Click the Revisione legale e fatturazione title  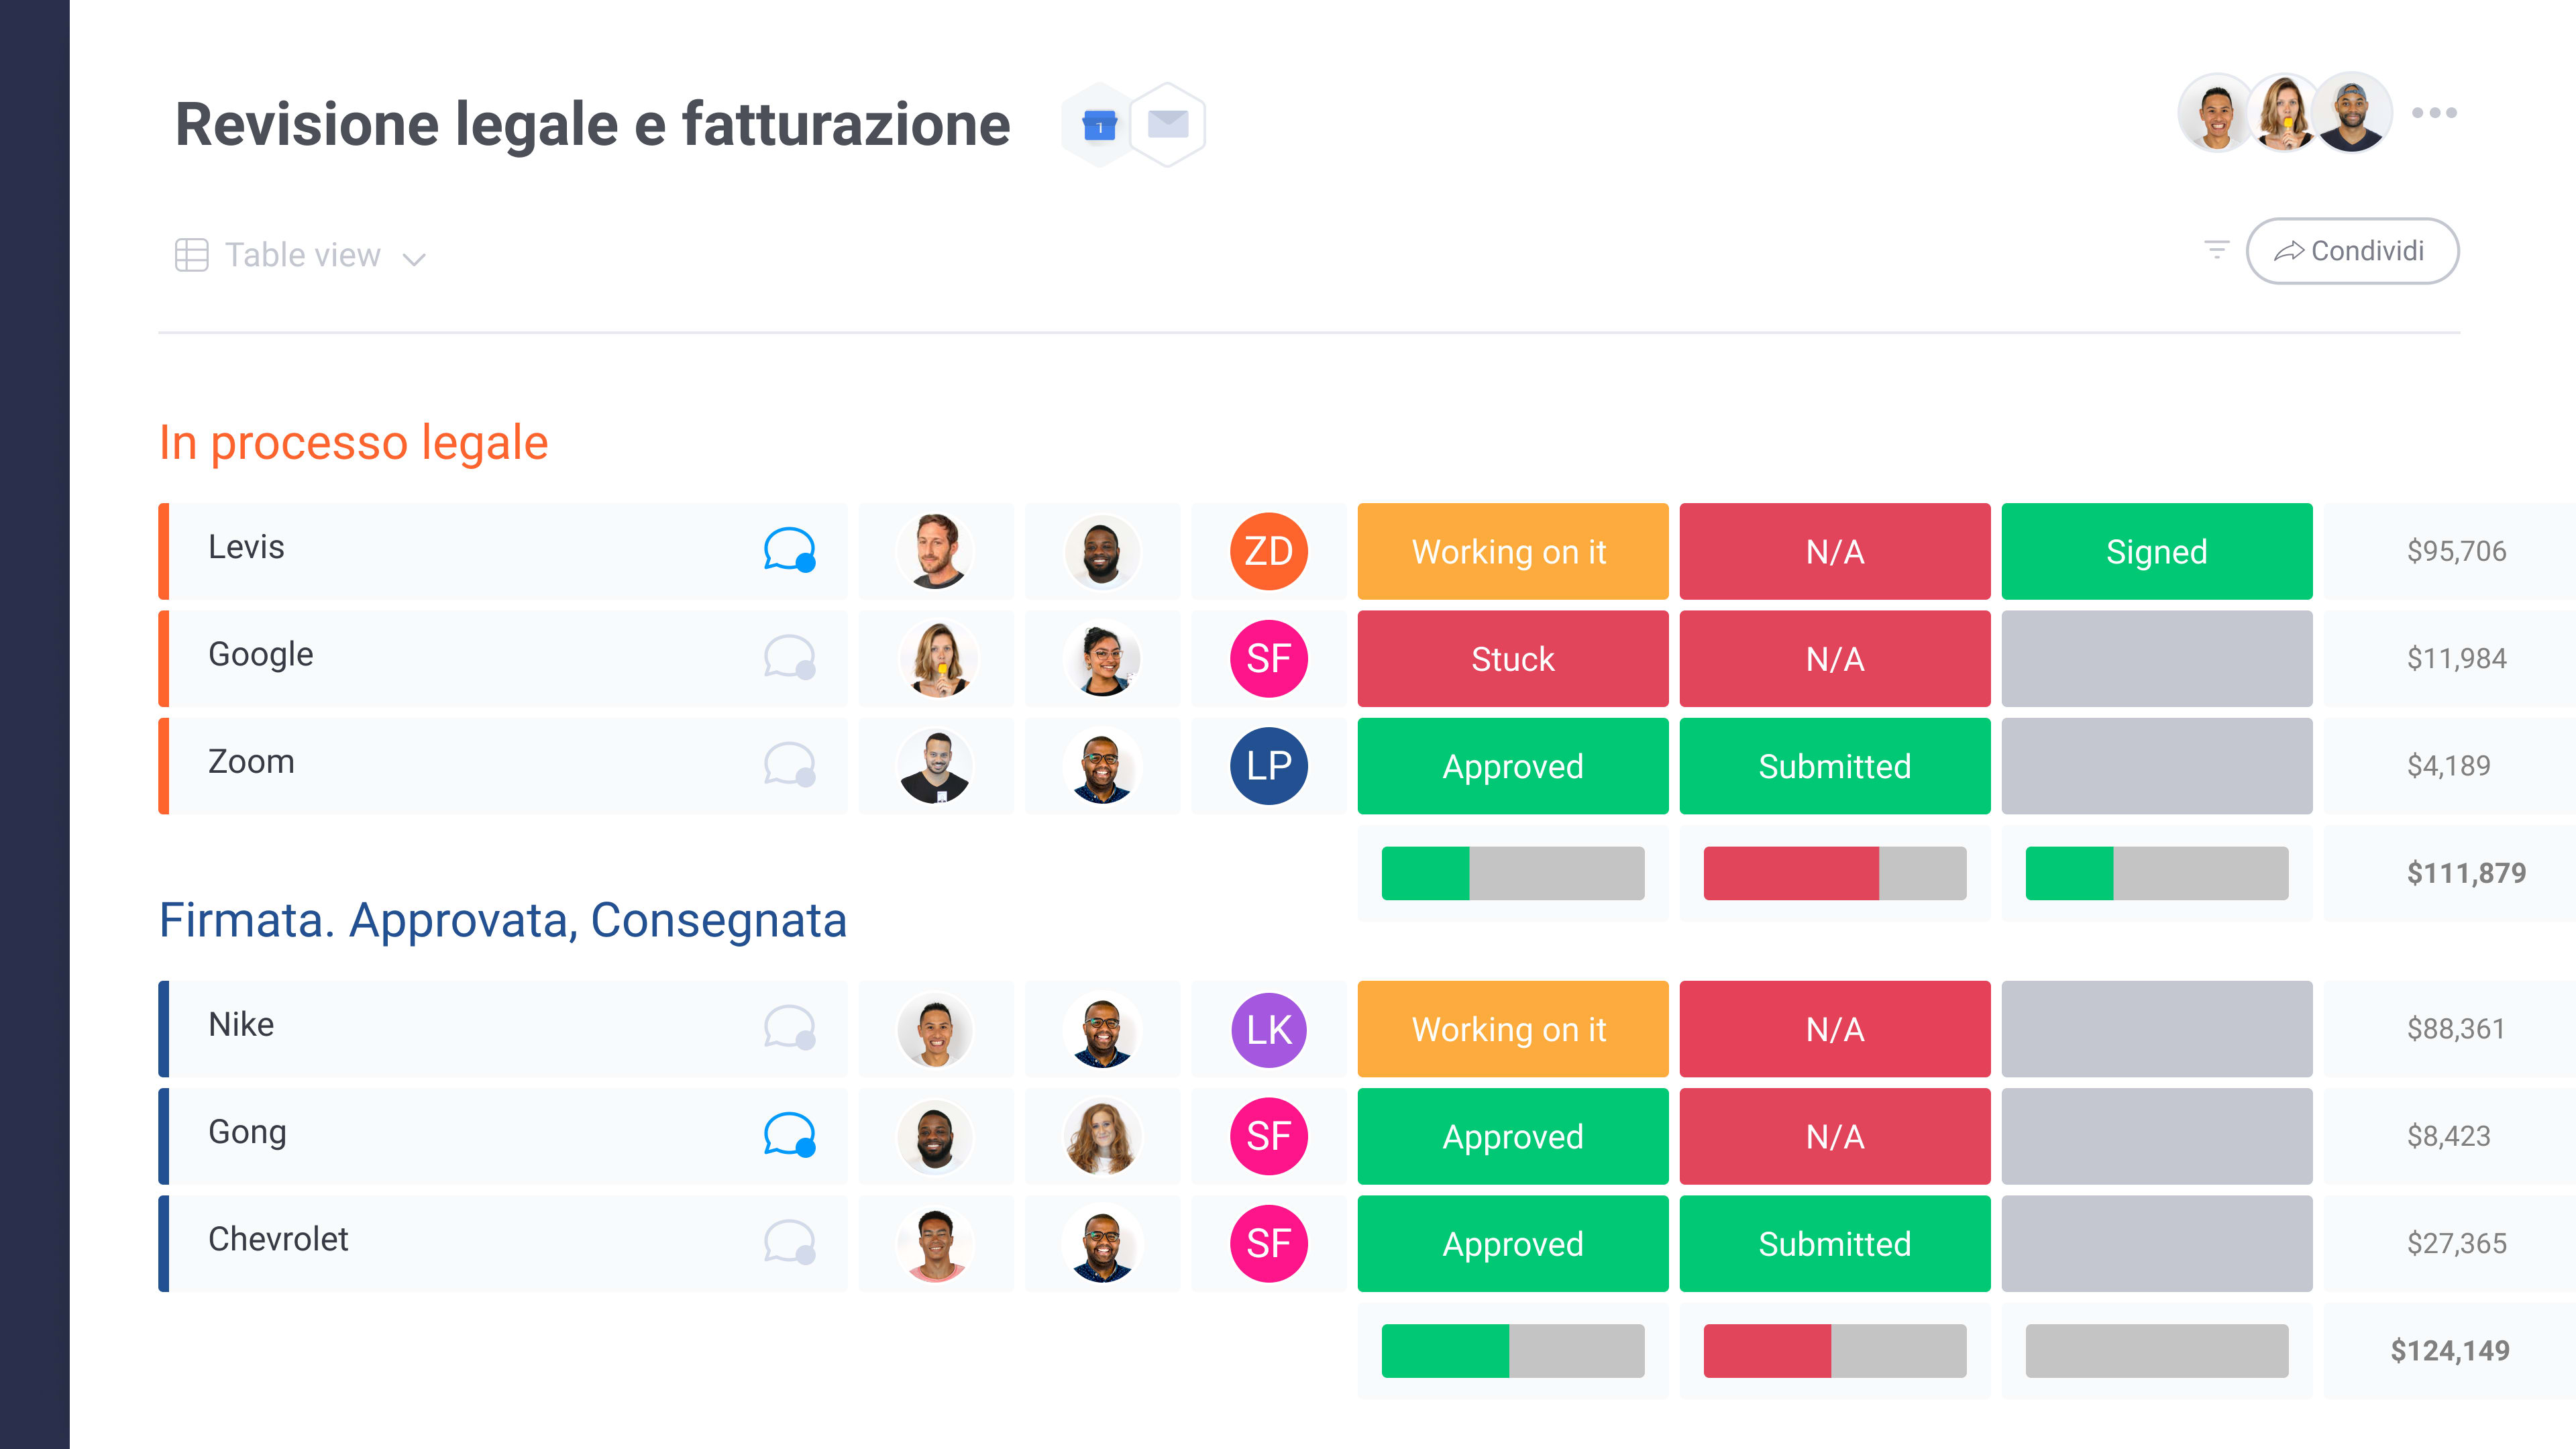coord(592,125)
